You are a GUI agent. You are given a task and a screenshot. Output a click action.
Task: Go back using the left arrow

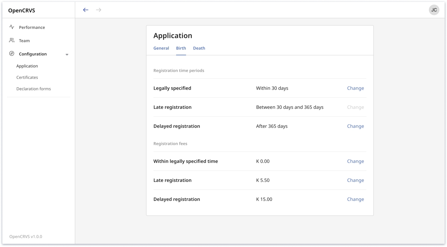(x=85, y=10)
